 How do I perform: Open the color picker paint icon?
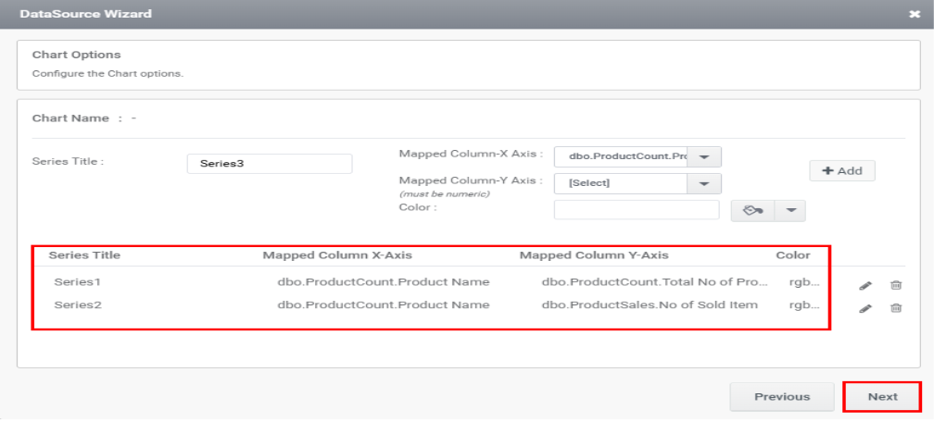coord(752,211)
